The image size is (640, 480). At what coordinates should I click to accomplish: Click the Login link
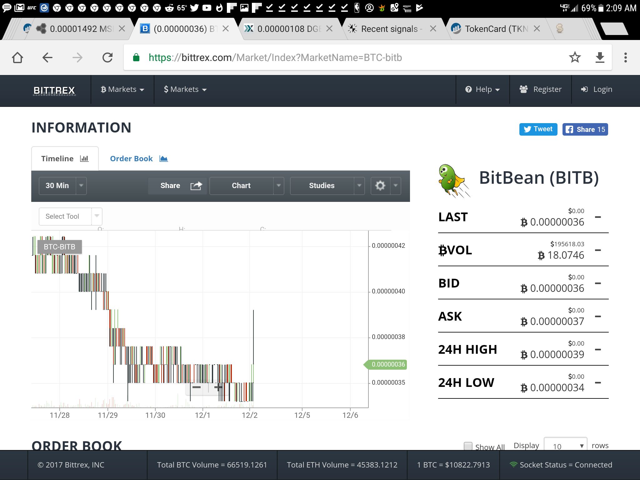(x=596, y=89)
